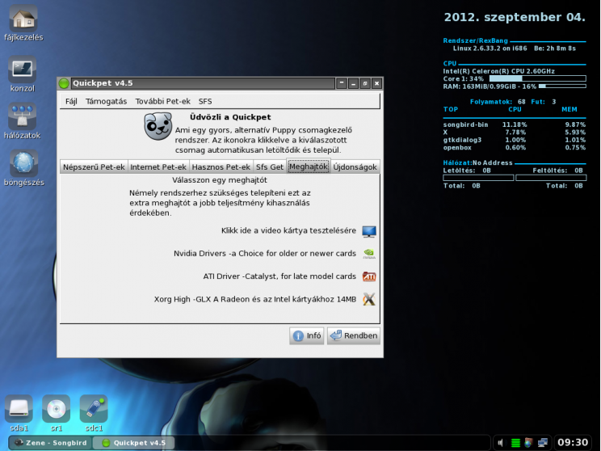This screenshot has width=601, height=451.
Task: Click the "Válasszon egy meghajtót" text
Action: (220, 180)
